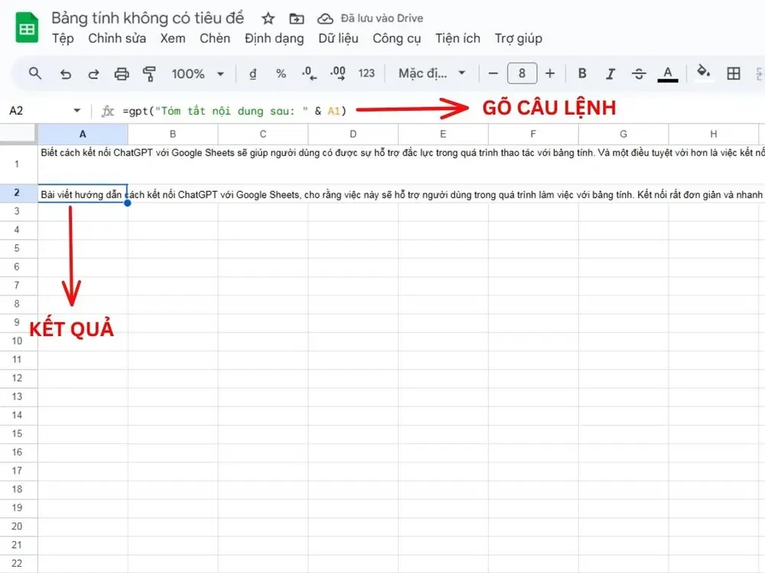The image size is (765, 573).
Task: Undo the last action
Action: click(x=65, y=73)
